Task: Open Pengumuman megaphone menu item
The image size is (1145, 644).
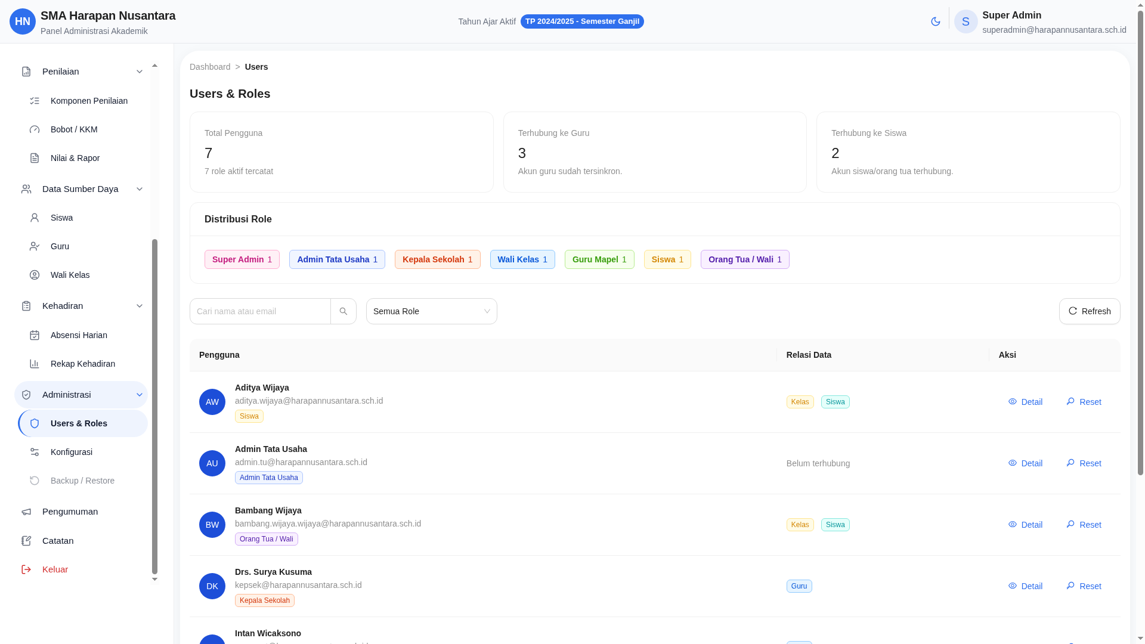Action: 70,512
